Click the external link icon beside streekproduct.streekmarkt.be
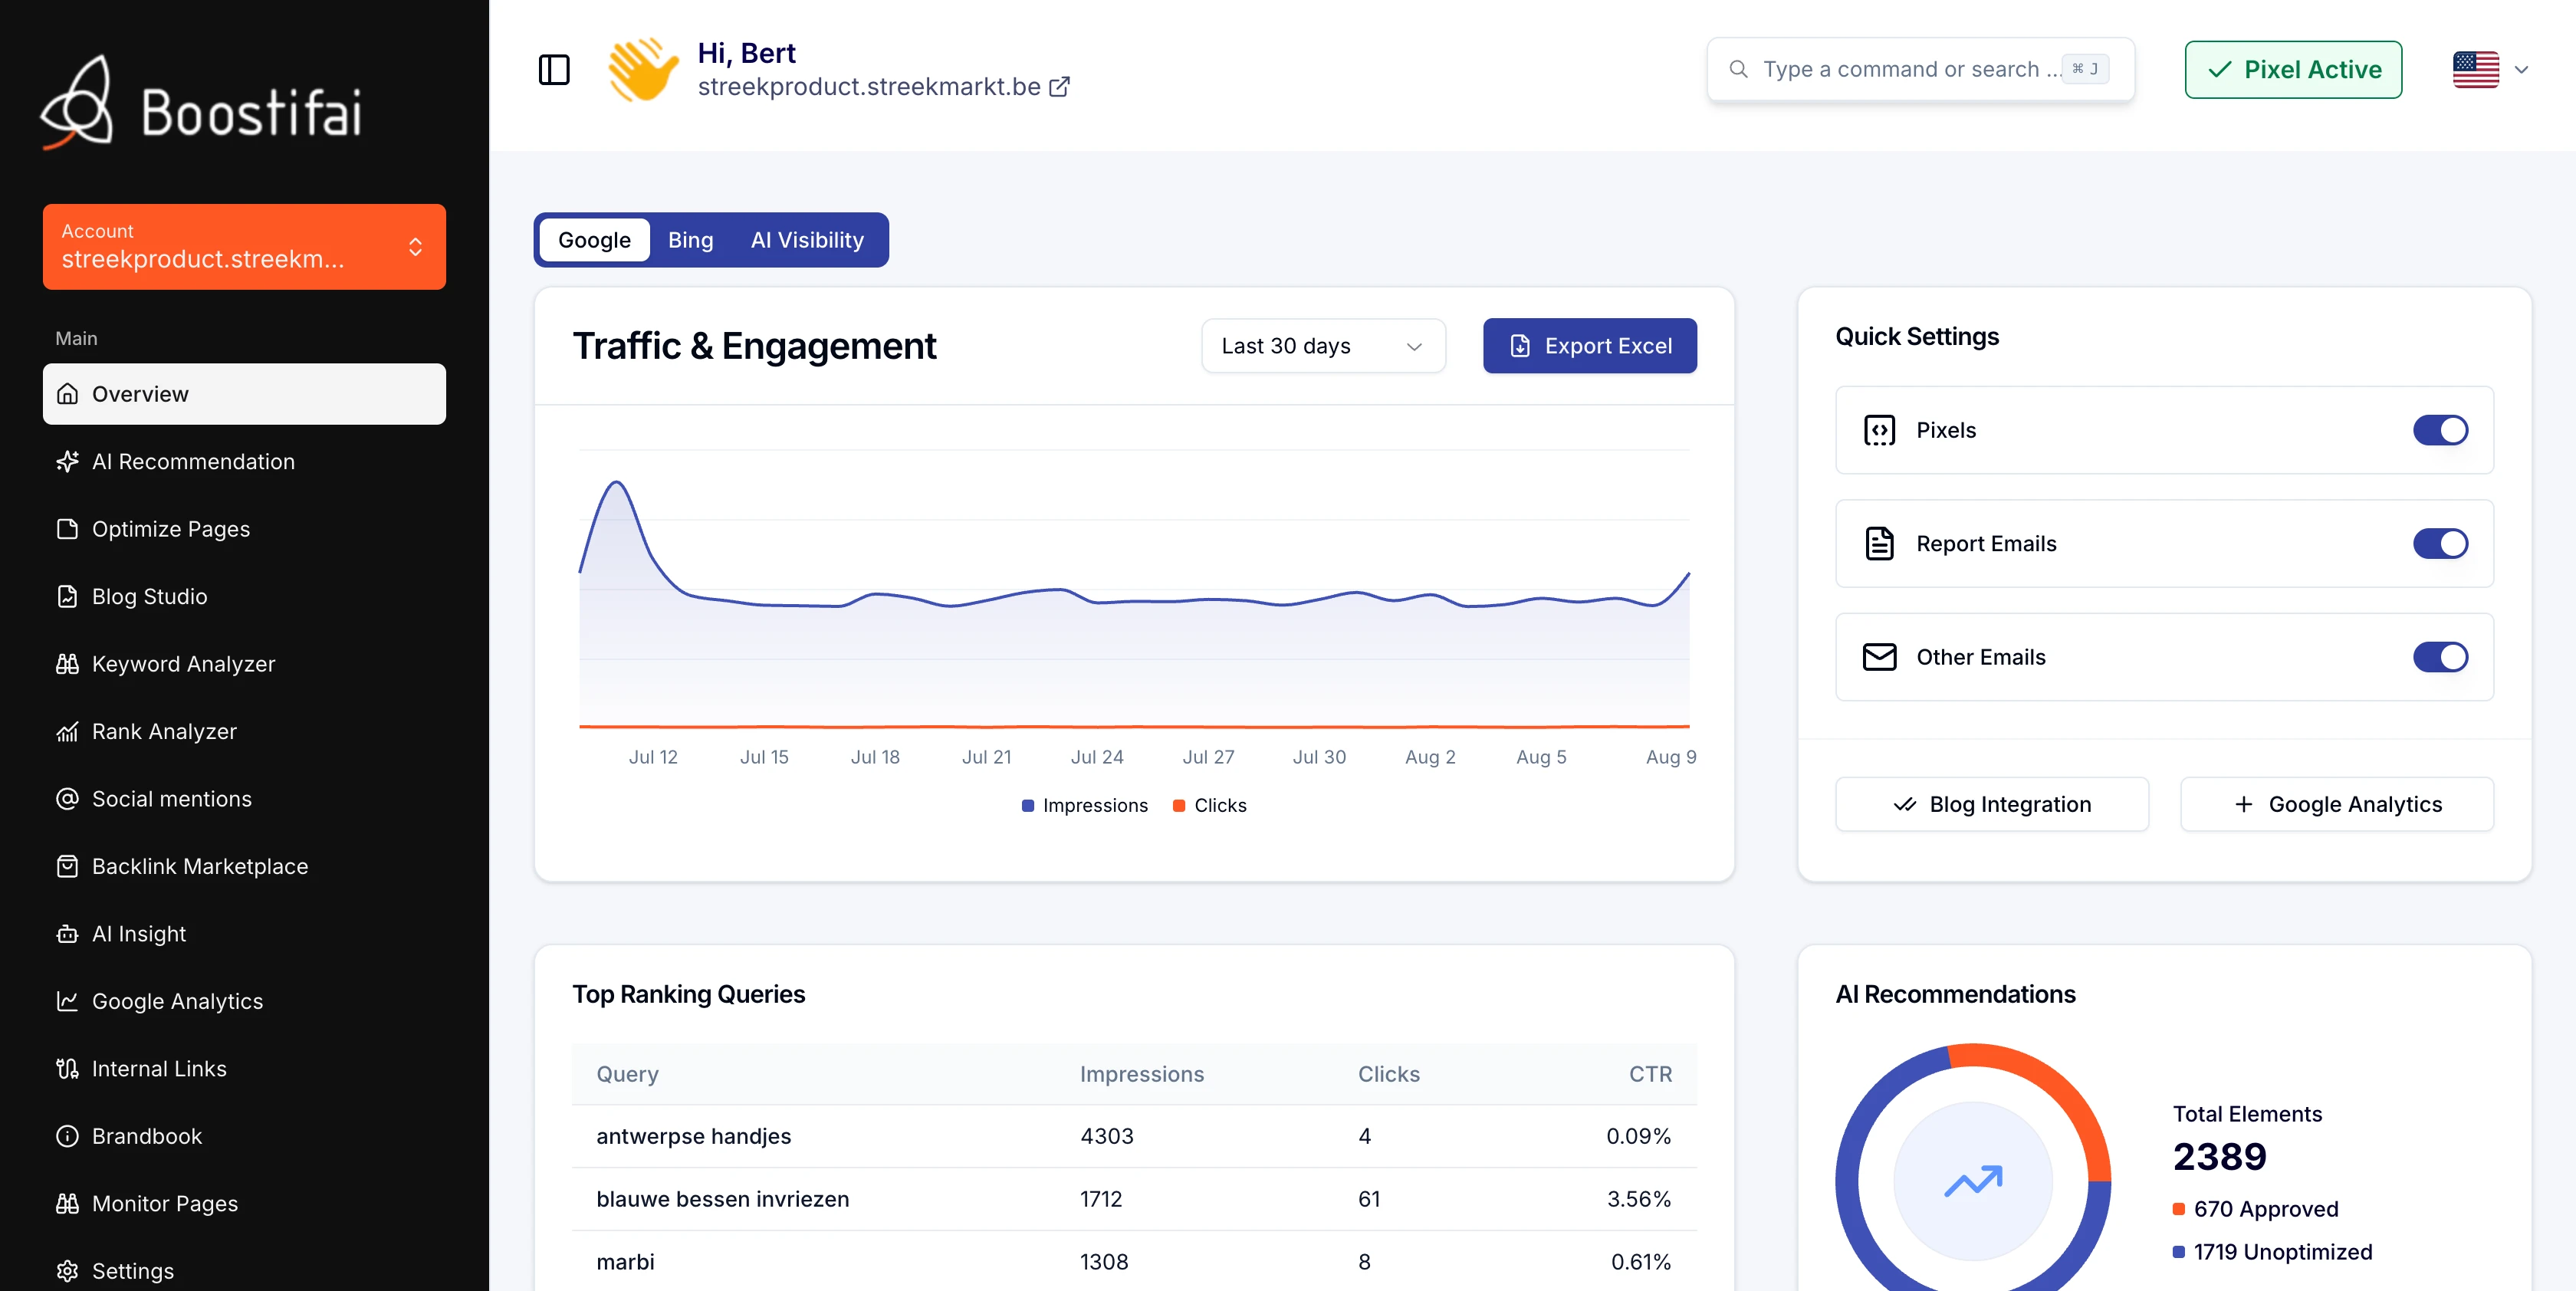 1059,87
